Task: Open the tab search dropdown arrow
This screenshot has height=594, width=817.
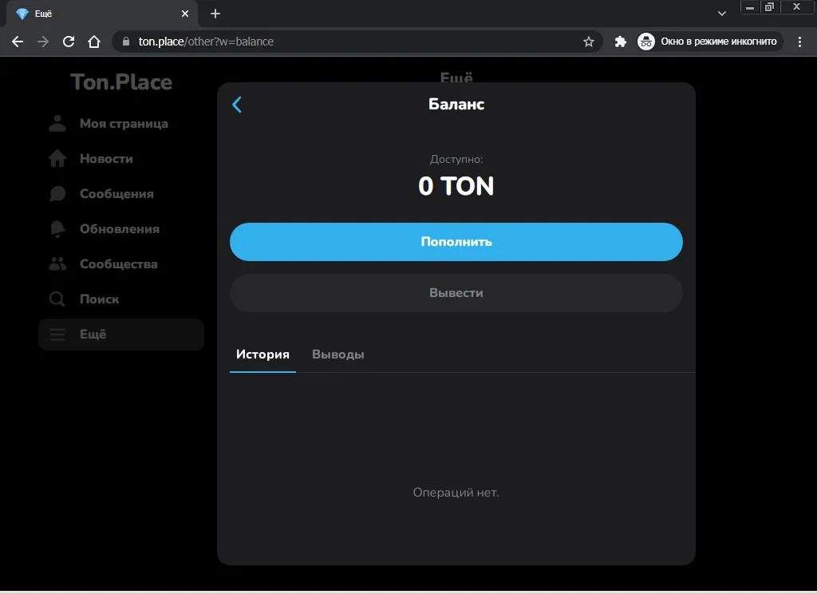Action: coord(721,14)
